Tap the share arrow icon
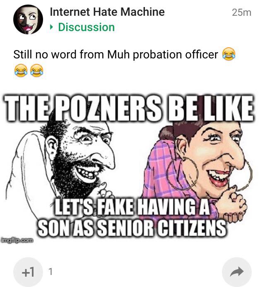Image resolution: width=265 pixels, height=287 pixels. (x=236, y=272)
